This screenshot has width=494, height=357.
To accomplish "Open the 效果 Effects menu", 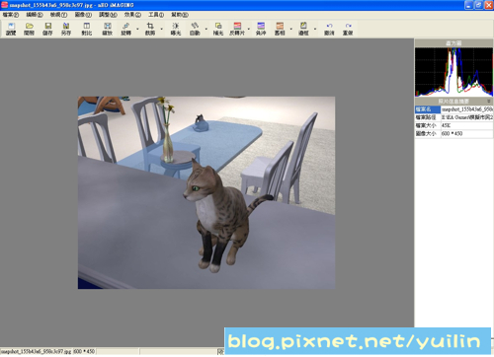I will pyautogui.click(x=132, y=15).
